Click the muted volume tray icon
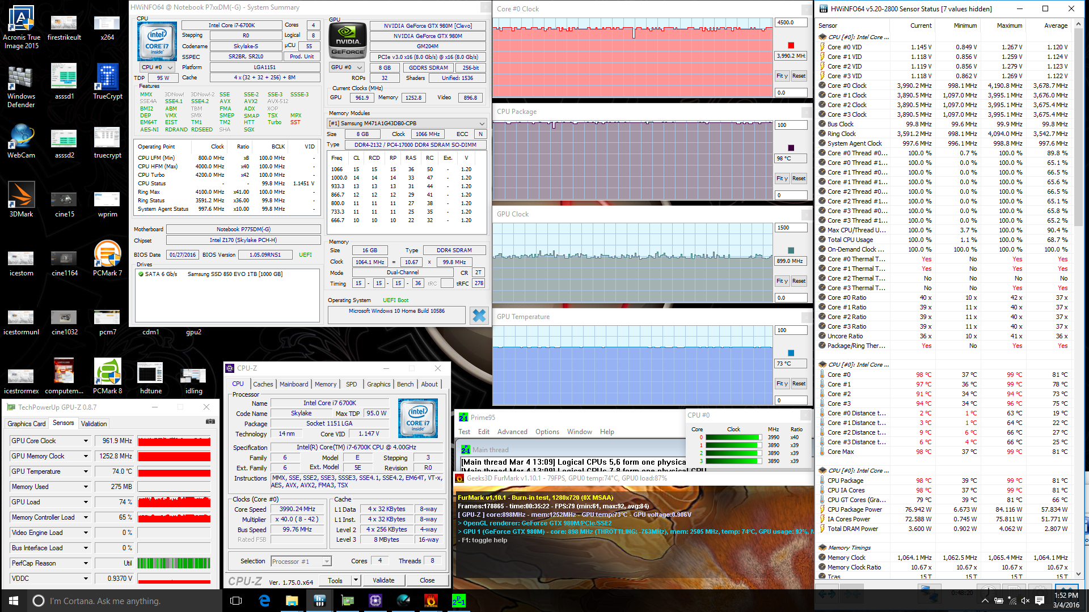Image resolution: width=1089 pixels, height=612 pixels. 1025,601
